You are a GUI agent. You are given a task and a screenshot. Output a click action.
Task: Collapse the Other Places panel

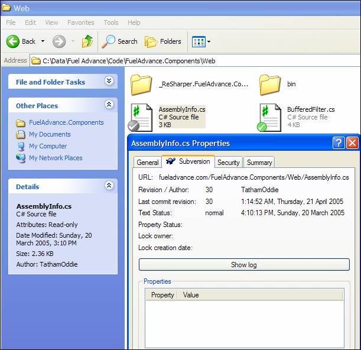[x=109, y=105]
